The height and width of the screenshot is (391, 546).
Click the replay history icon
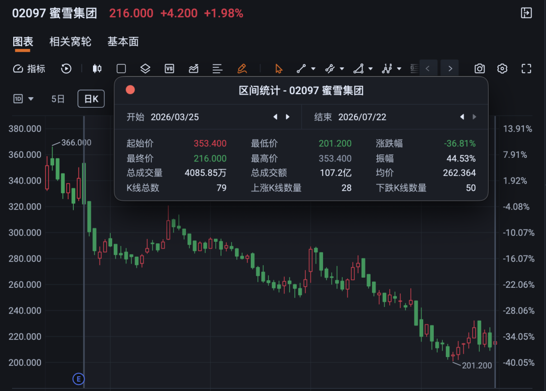click(x=66, y=69)
